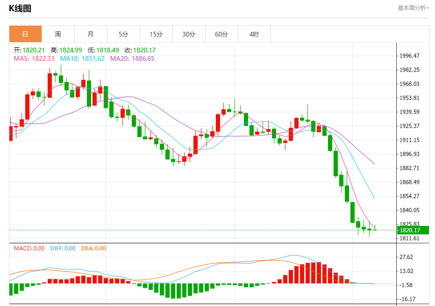Screen dimensions: 435x306
Task: Switch to the 周 weekly tab
Action: [x=58, y=34]
